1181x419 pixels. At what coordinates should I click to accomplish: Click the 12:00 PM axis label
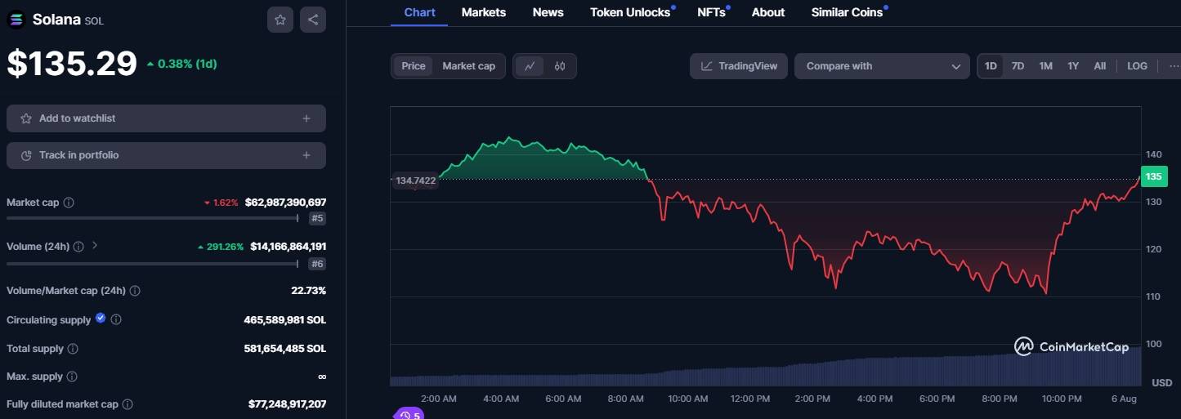750,399
